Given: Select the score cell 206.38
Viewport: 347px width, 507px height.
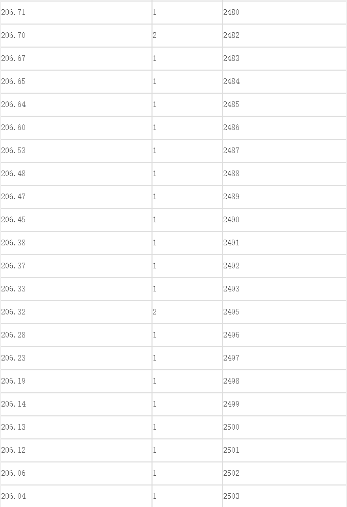Looking at the screenshot, I should click(76, 243).
